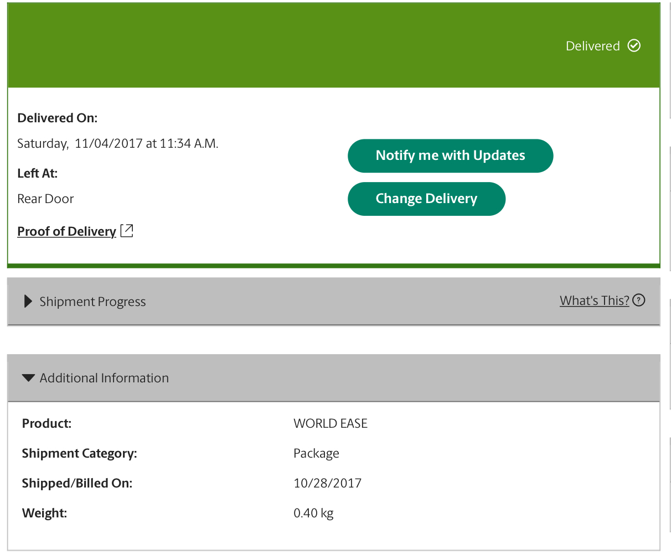Image resolution: width=671 pixels, height=560 pixels.
Task: Click the Package shipment category value
Action: (316, 453)
